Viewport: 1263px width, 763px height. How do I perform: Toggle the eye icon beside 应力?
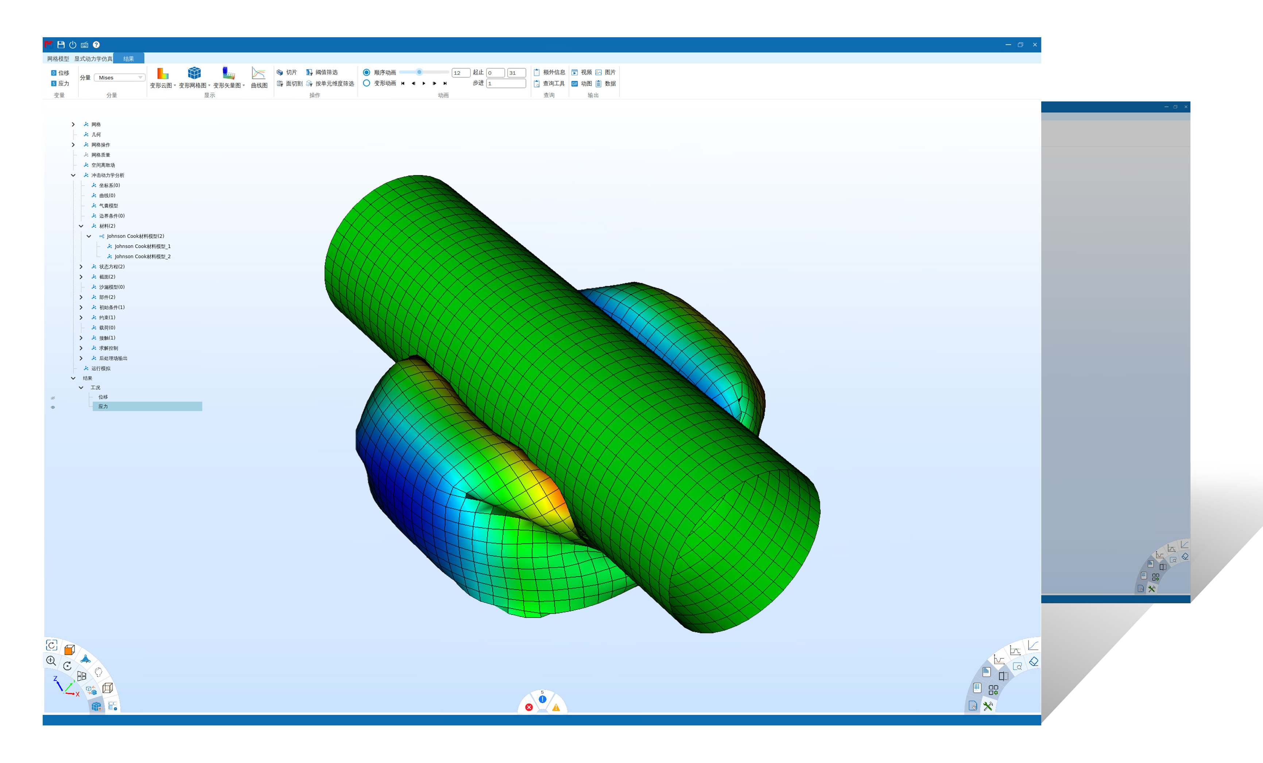pos(53,407)
